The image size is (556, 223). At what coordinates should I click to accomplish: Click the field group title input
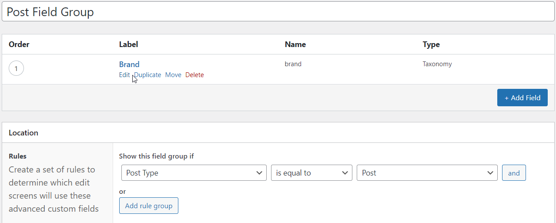pos(278,12)
